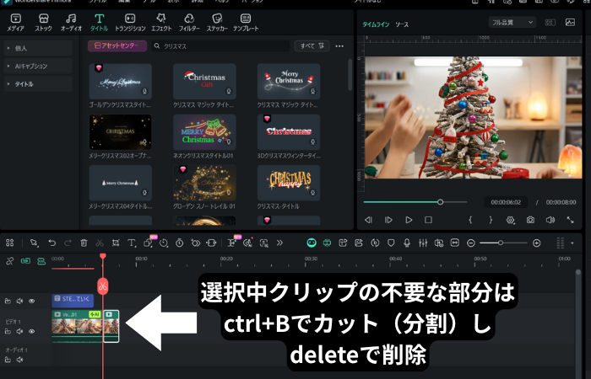Open the エフェクト (Effects) tab
The image size is (591, 379).
coord(161,22)
